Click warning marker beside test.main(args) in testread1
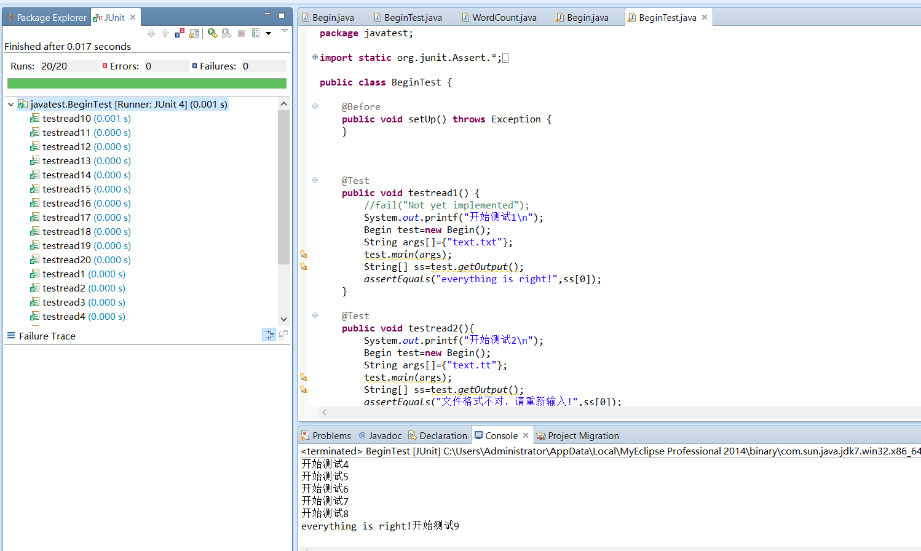 303,254
